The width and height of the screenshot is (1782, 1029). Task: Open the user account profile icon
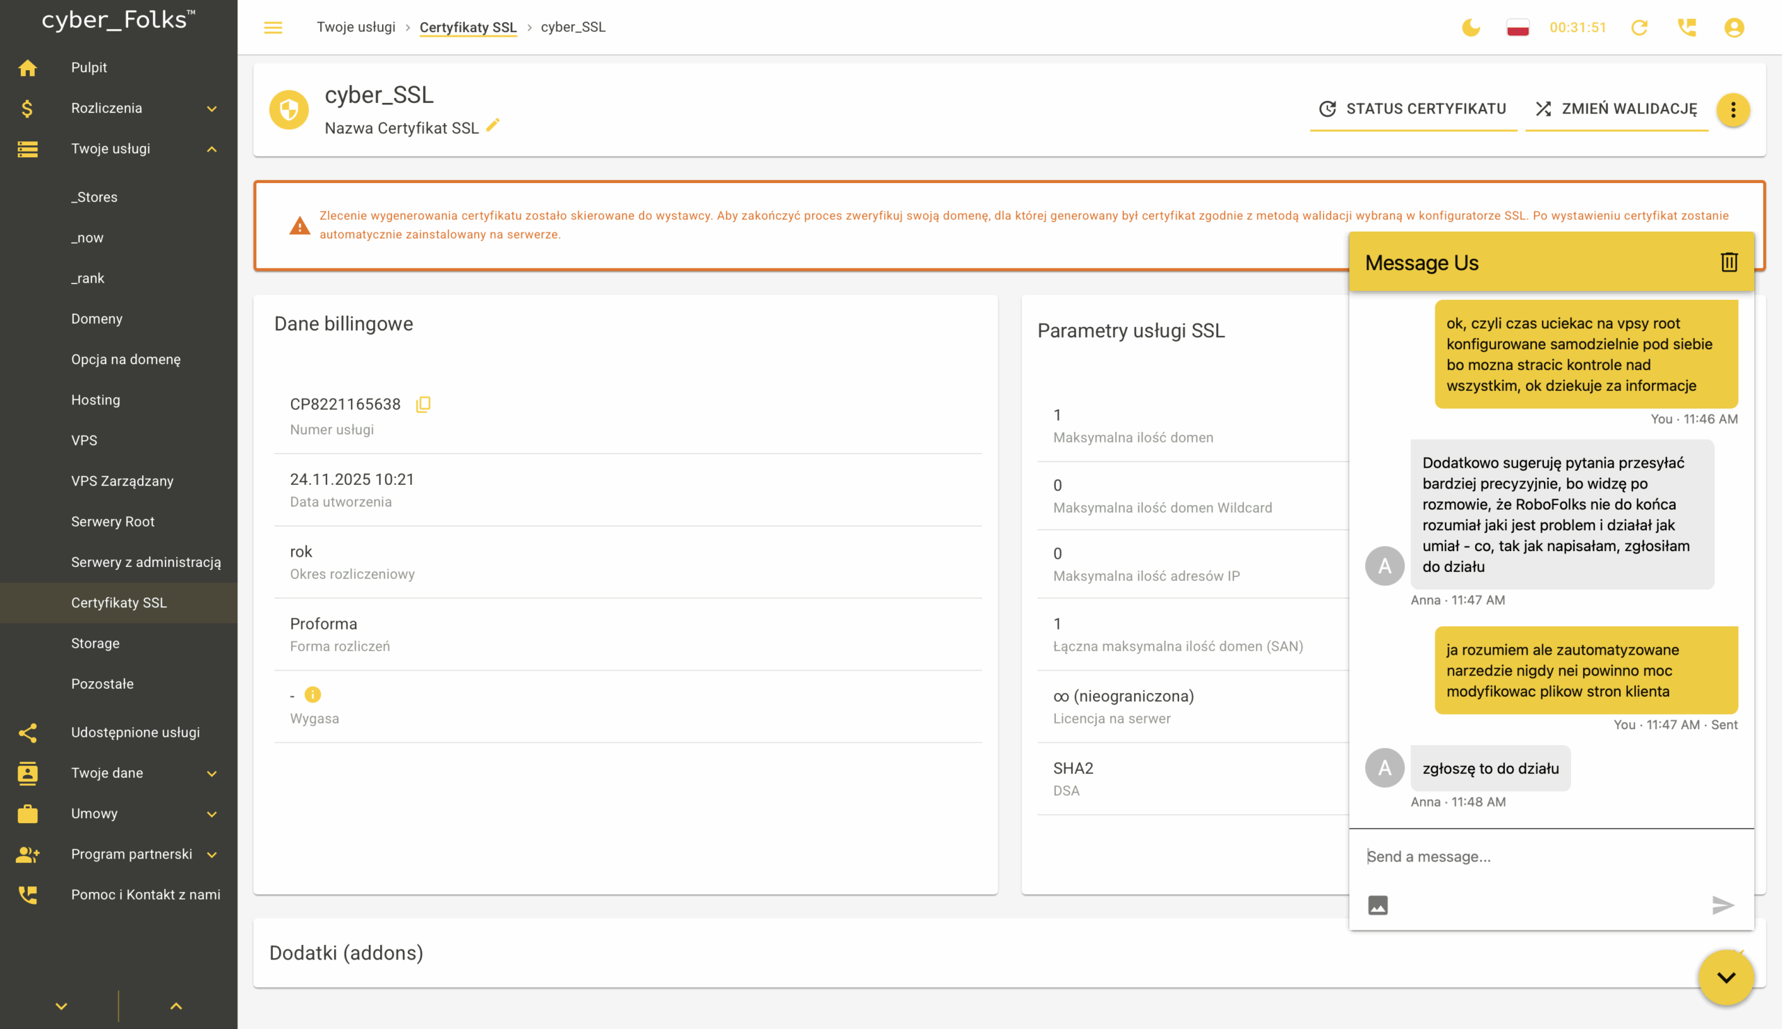tap(1734, 28)
